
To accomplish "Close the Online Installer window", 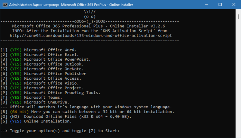I will tap(234, 4).
